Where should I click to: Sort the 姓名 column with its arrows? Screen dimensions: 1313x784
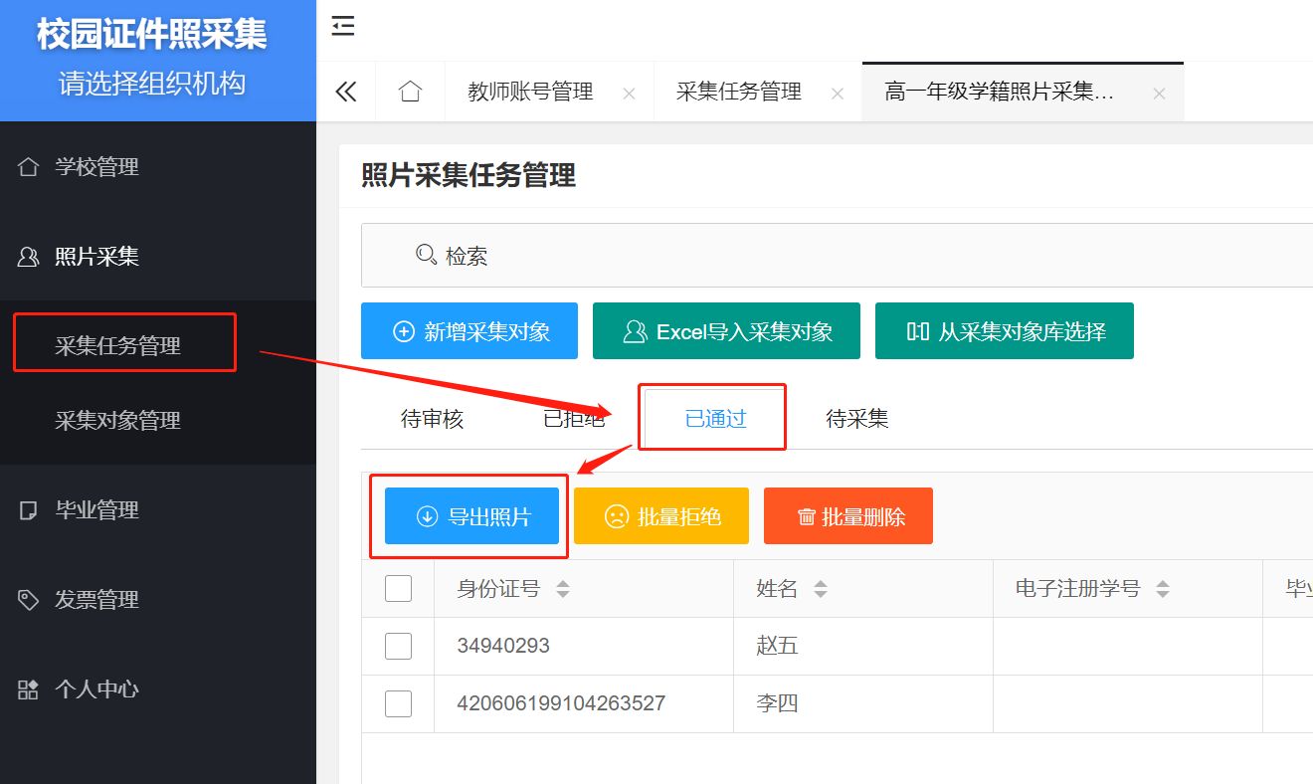(x=820, y=588)
